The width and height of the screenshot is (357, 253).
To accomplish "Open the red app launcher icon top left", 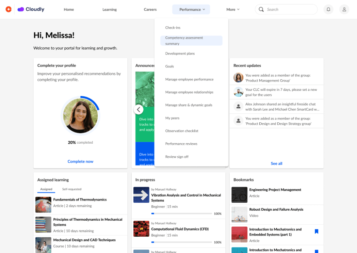I will coord(8,9).
